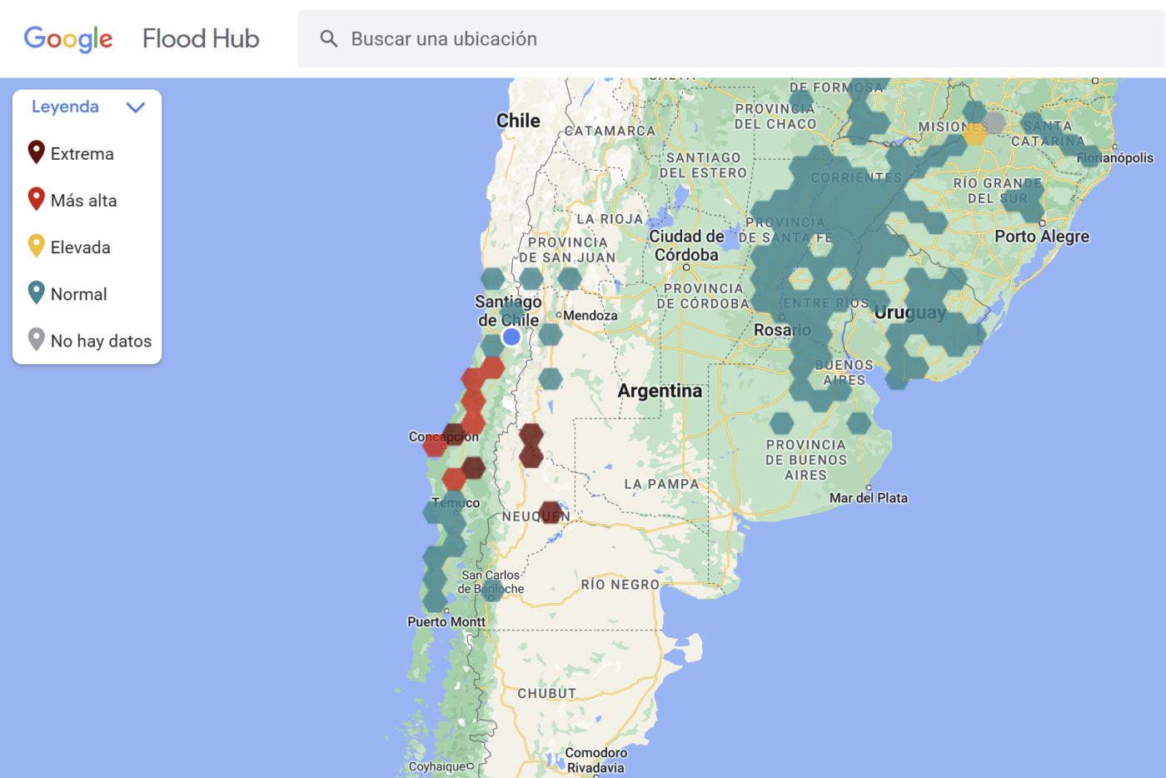The height and width of the screenshot is (778, 1166).
Task: Select the grey no-data hexagon near Misiones
Action: pyautogui.click(x=994, y=122)
